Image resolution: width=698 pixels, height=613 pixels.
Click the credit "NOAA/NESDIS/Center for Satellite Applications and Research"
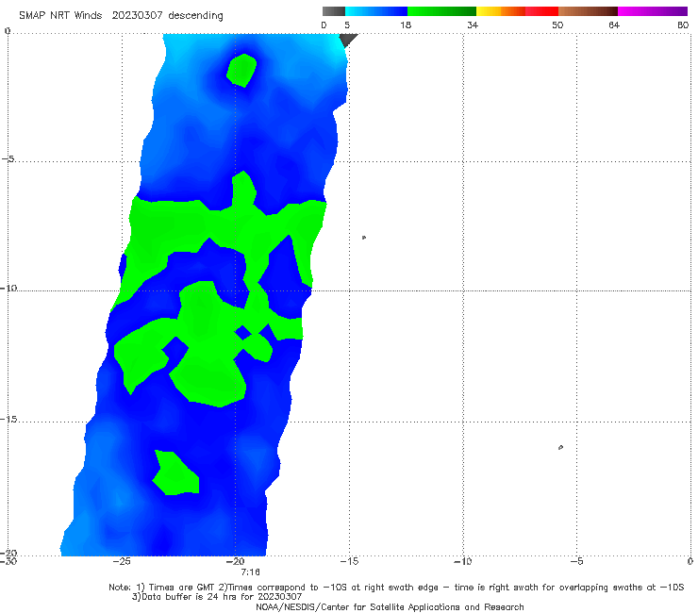point(390,606)
